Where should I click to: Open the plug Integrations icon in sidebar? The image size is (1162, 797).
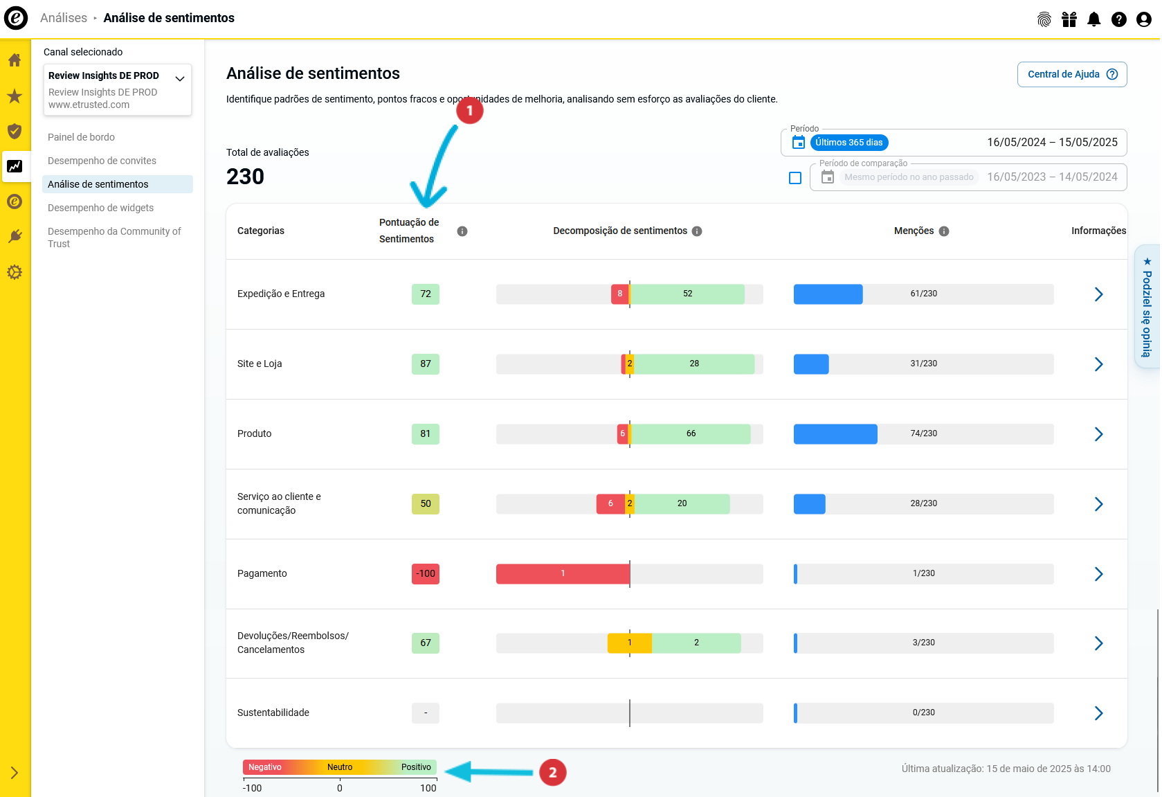[x=15, y=237]
